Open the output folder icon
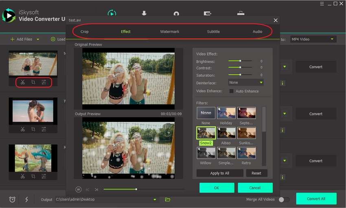 tap(167, 199)
